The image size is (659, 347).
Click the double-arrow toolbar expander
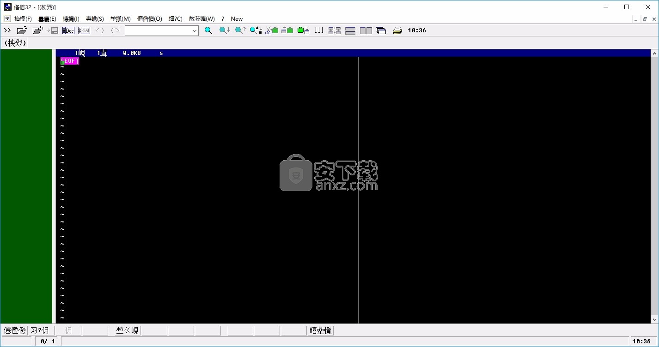click(x=7, y=30)
